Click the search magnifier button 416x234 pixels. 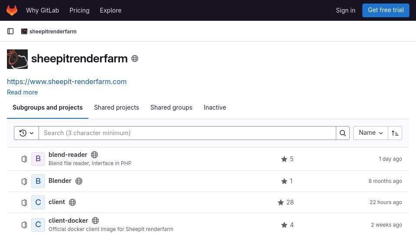[342, 133]
